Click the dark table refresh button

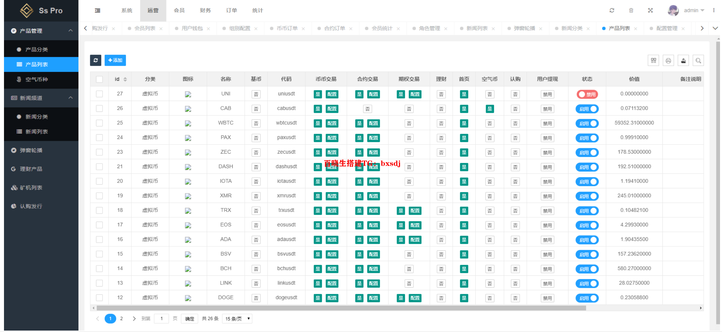click(96, 60)
